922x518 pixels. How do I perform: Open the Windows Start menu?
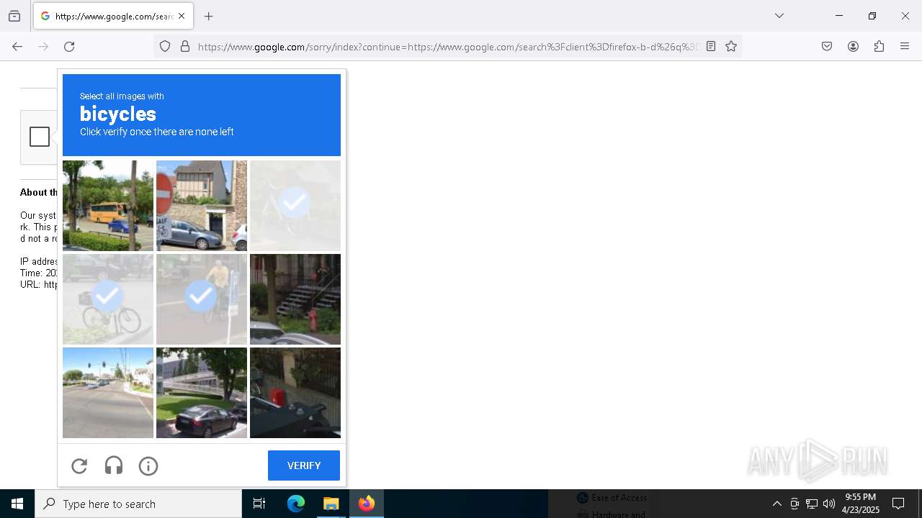click(x=17, y=504)
